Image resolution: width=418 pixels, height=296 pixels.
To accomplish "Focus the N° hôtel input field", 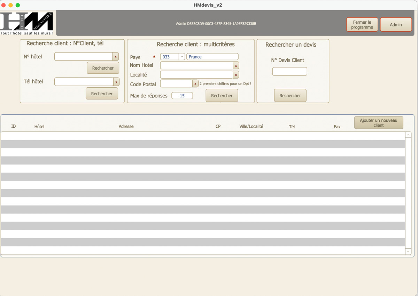I will click(84, 56).
